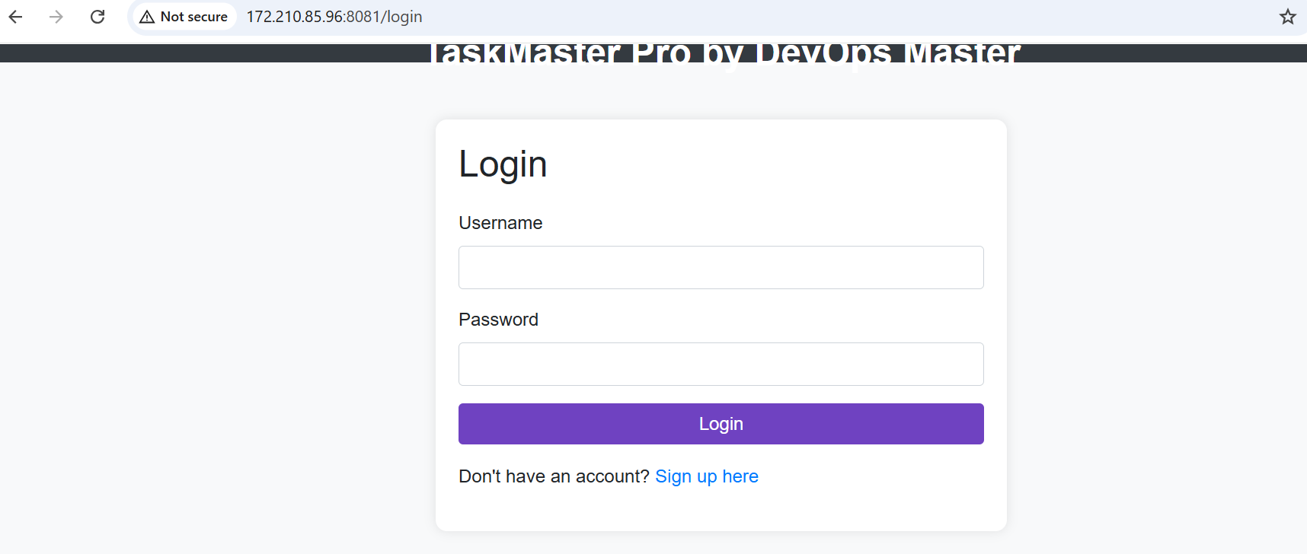
Task: Click the TaskMaster Pro header title
Action: click(724, 52)
